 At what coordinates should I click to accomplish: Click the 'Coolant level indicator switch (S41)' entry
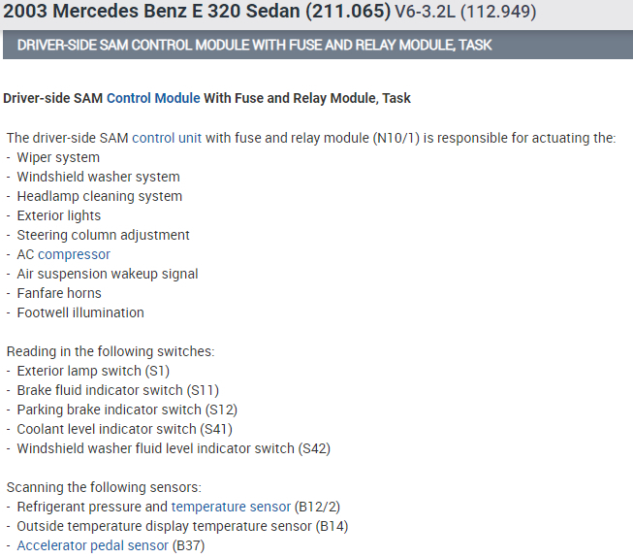pyautogui.click(x=124, y=429)
